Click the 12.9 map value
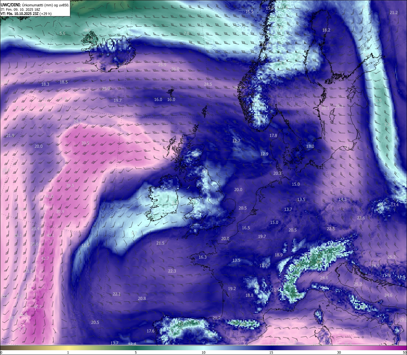407x355 pixels. 264,154
